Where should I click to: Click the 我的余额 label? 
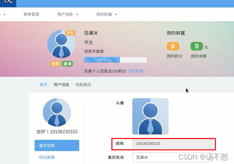click(x=199, y=56)
